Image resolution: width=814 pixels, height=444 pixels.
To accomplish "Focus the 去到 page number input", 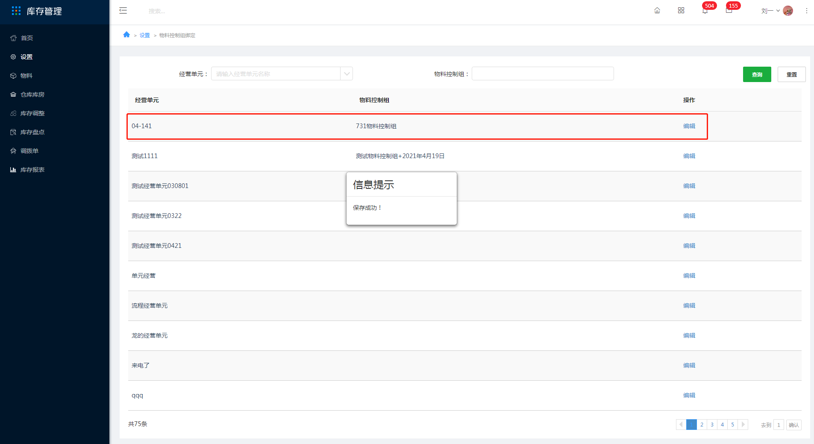I will click(x=779, y=425).
